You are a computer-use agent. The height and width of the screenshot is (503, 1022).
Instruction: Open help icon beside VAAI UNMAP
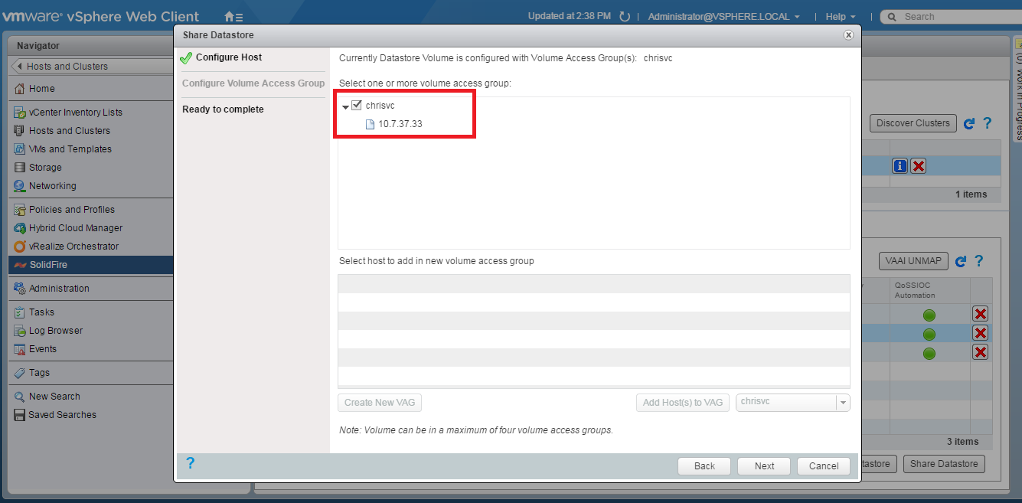coord(978,262)
